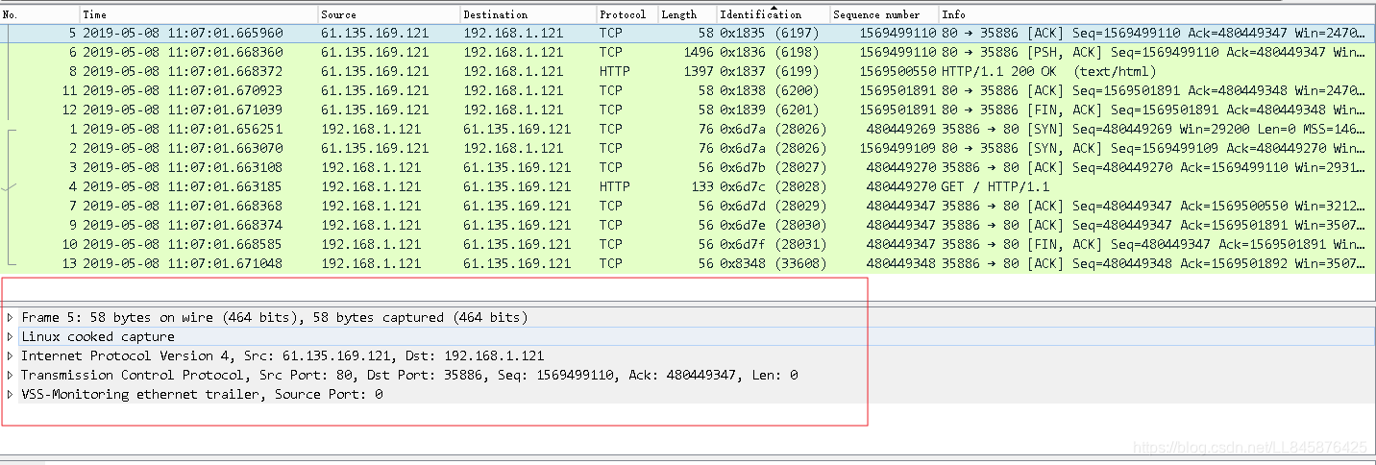Expand the Linux cooked capture section
Screen dimensions: 1376x465
11,336
